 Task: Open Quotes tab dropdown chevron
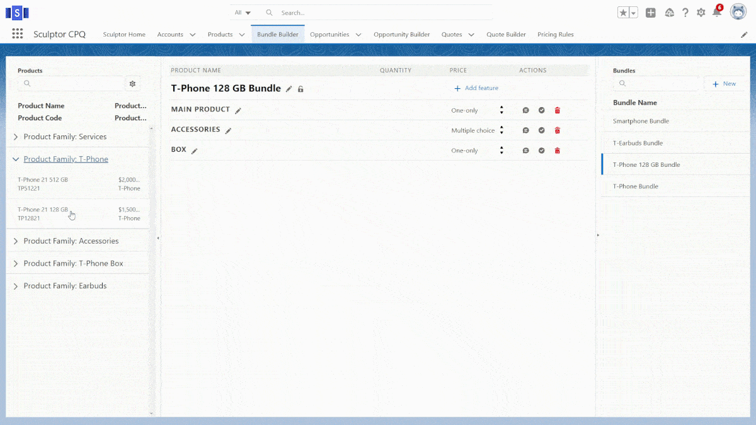(471, 35)
